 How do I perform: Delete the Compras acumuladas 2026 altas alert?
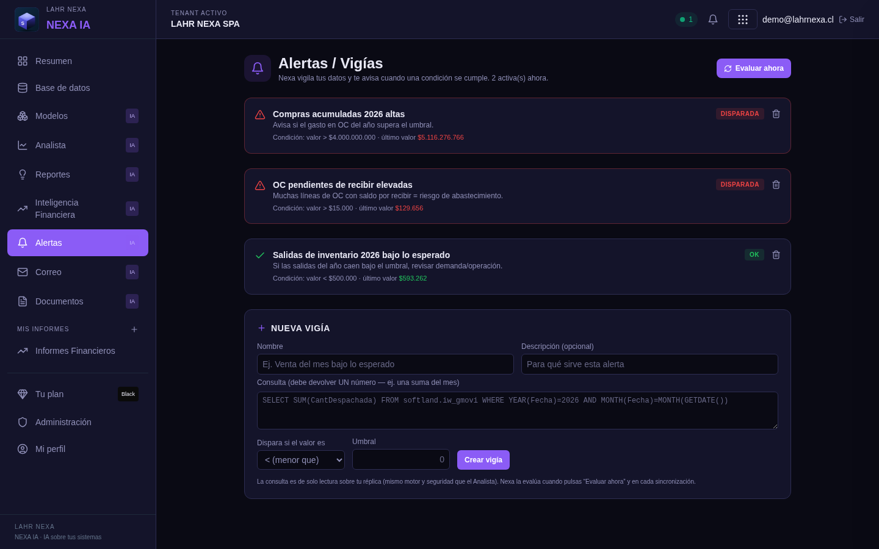(x=776, y=114)
